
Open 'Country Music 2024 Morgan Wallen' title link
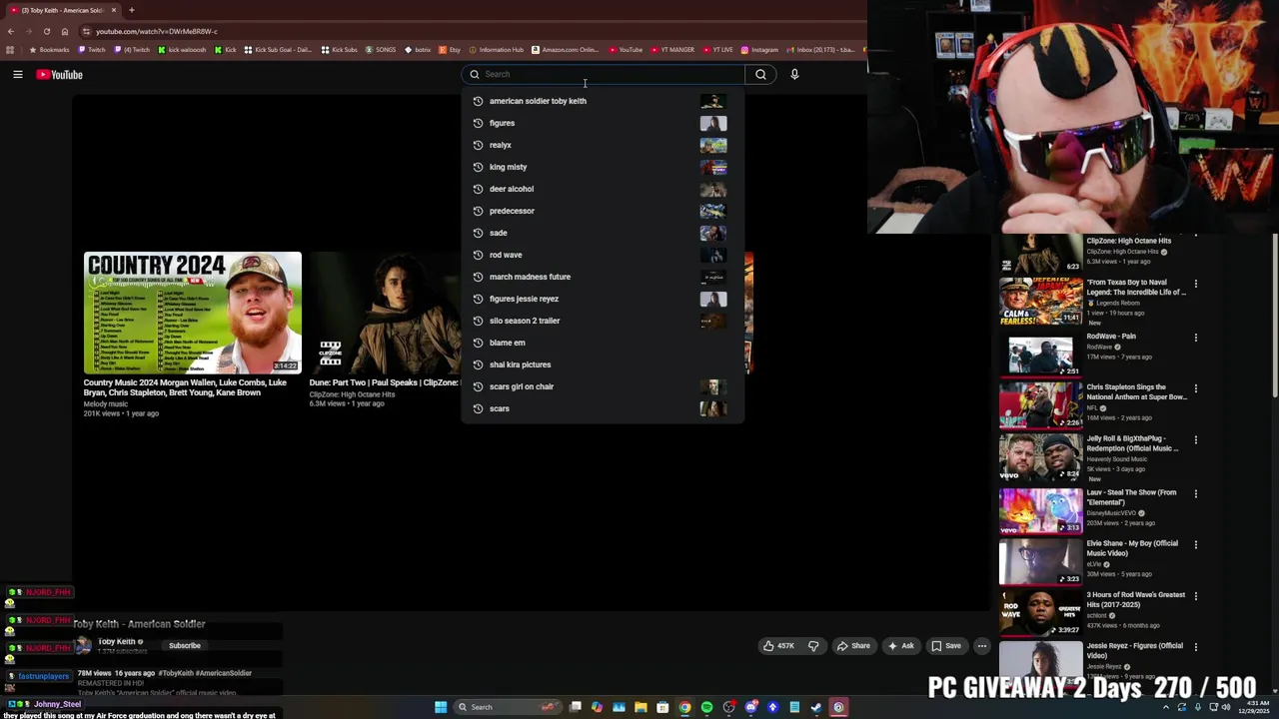tap(185, 387)
